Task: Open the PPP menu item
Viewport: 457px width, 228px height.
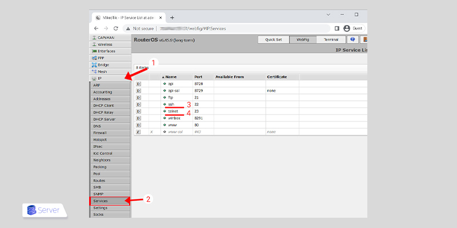Action: click(110, 58)
